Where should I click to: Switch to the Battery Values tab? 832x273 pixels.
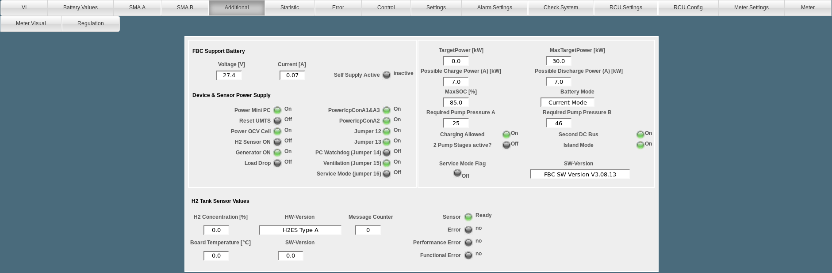[81, 7]
